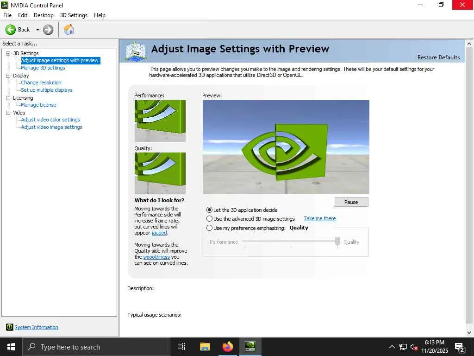
Task: Open the 3D Settings menu
Action: [x=74, y=15]
